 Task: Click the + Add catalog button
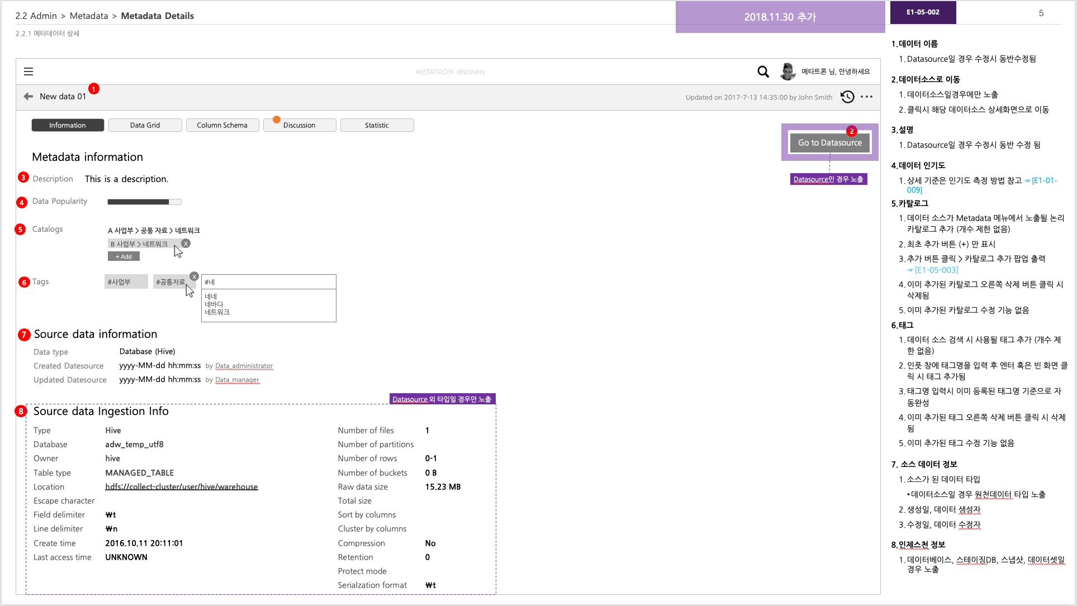click(x=124, y=256)
